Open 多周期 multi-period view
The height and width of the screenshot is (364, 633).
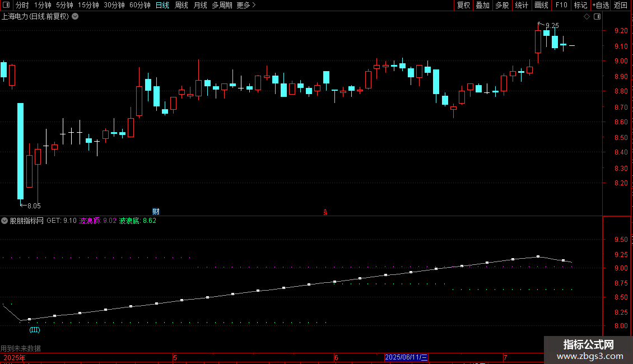click(222, 5)
